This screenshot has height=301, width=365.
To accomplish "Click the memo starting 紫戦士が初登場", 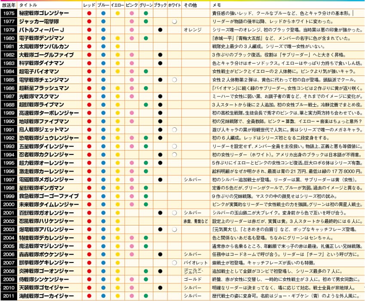I will click(x=264, y=263).
